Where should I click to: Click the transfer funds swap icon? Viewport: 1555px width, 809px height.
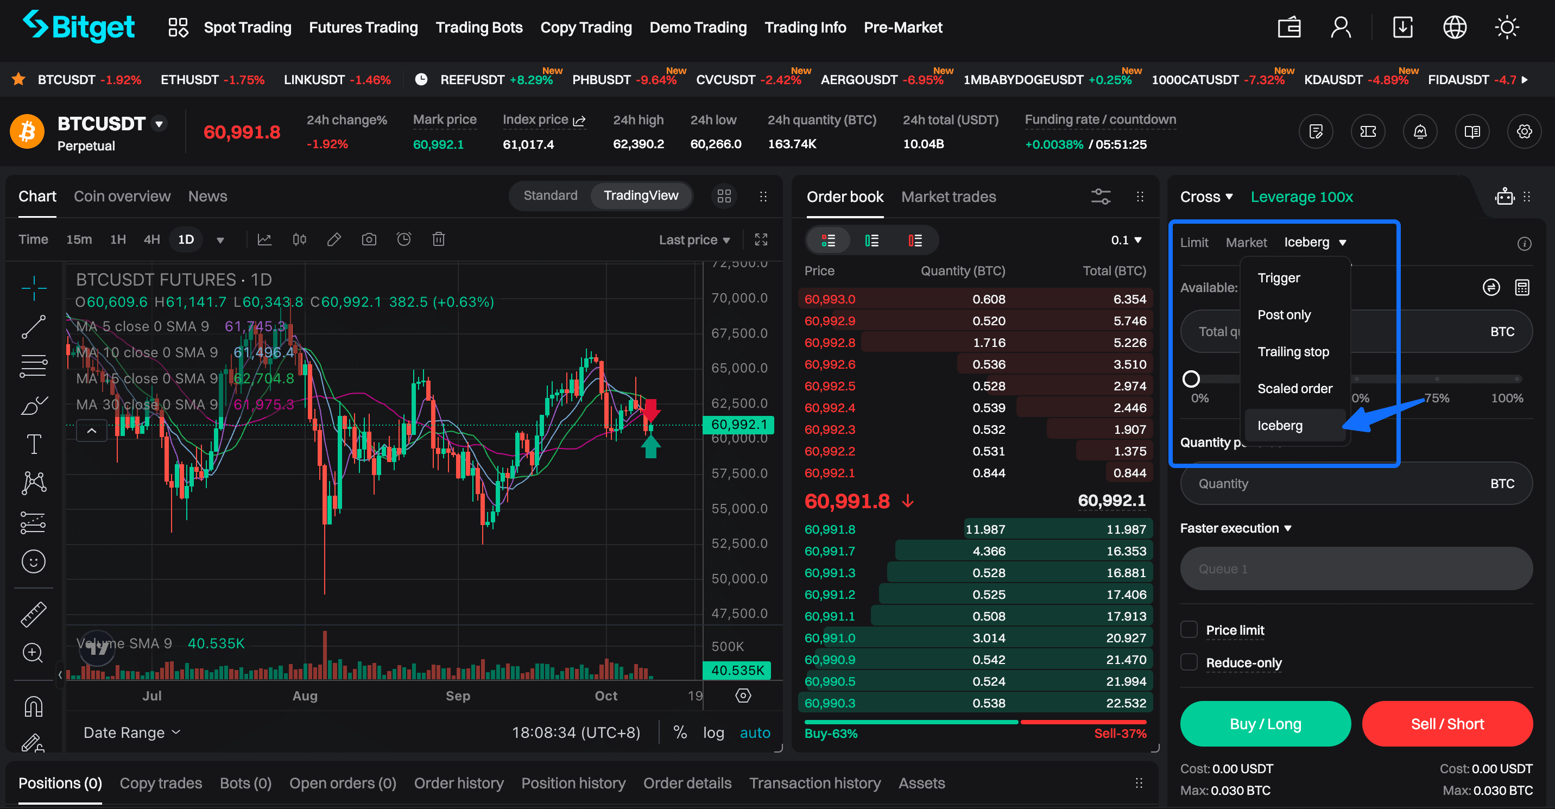coord(1490,287)
